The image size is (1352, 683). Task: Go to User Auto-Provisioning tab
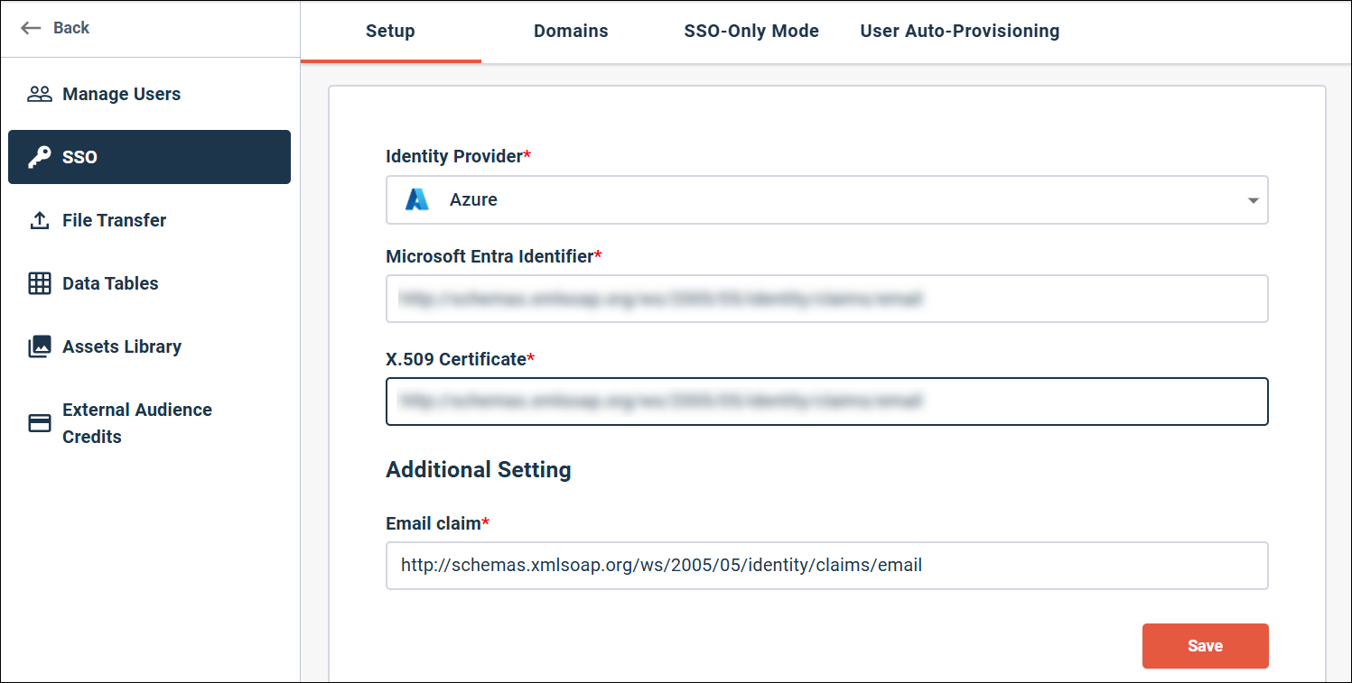point(960,32)
